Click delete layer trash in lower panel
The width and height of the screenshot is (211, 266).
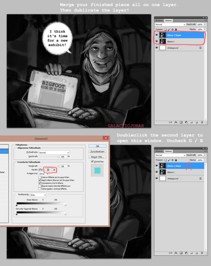pyautogui.click(x=202, y=253)
